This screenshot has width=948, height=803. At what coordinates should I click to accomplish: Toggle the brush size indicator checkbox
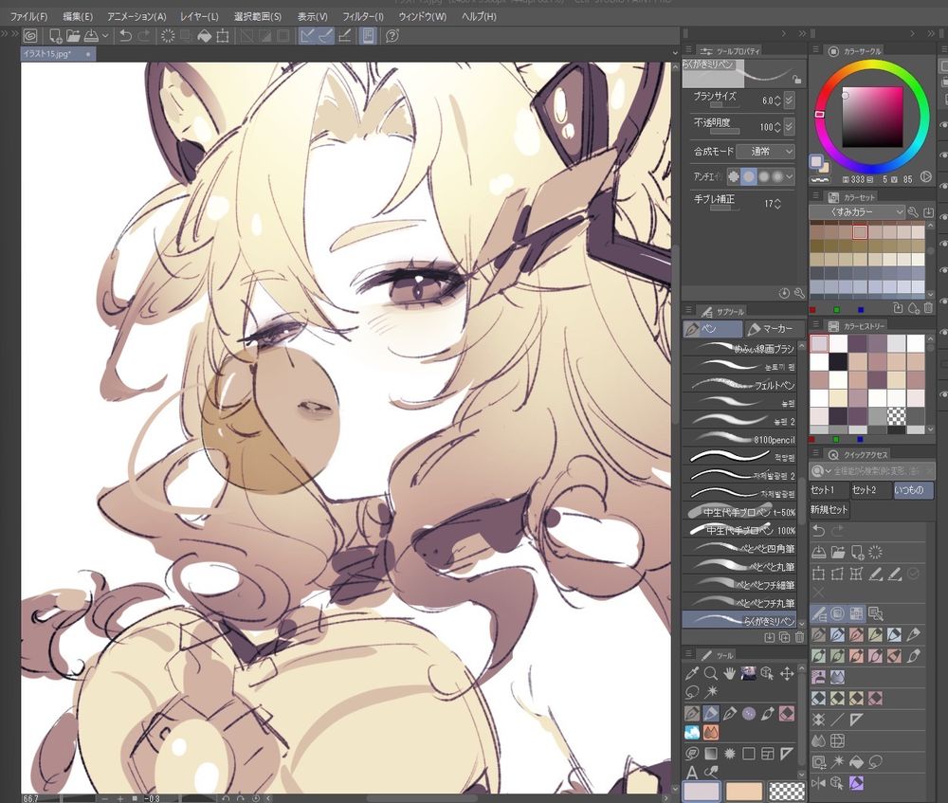pos(790,100)
